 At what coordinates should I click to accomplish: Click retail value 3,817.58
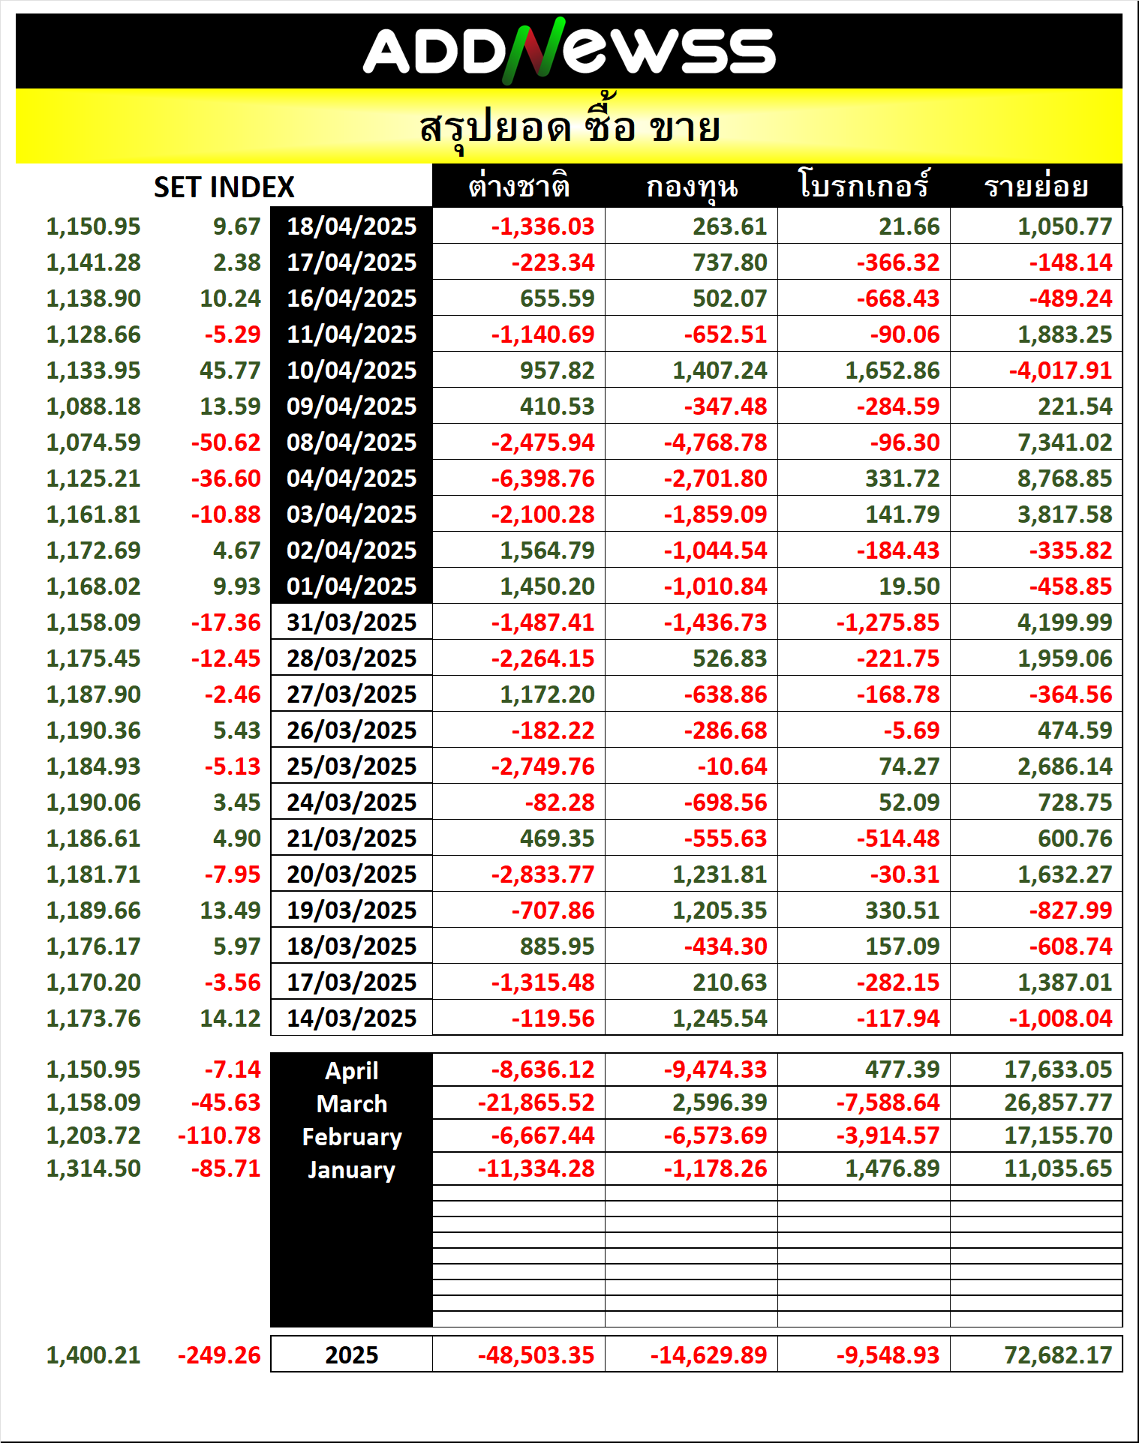pos(1065,514)
